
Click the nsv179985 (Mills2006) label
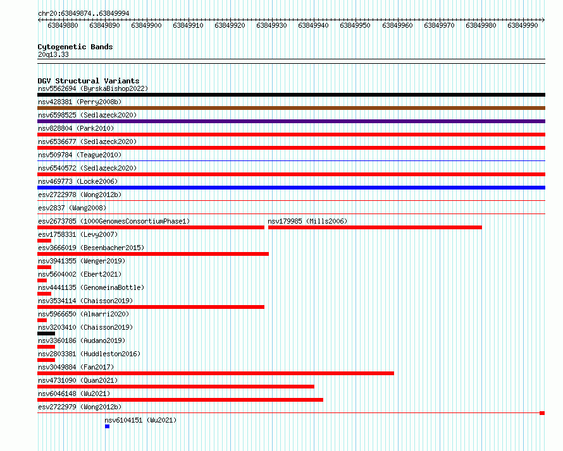point(307,221)
